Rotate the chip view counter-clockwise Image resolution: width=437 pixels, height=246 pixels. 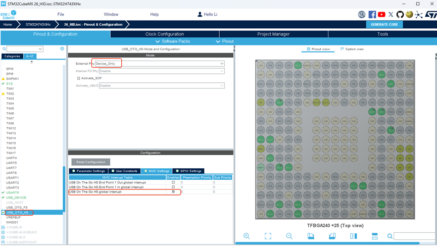pos(332,236)
